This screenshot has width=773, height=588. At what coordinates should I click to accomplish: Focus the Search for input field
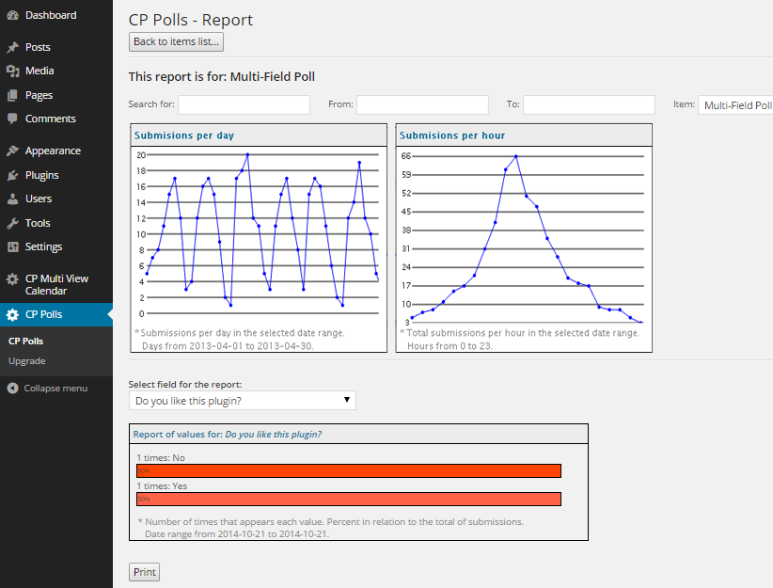pos(244,104)
